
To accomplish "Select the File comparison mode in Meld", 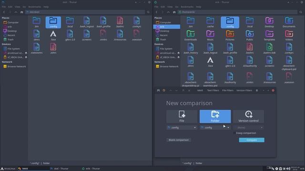I will (x=182, y=116).
